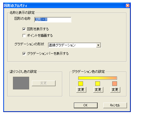The height and width of the screenshot is (115, 161).
Task: Close the 図形のプロパティ dialog
Action: [128, 6]
